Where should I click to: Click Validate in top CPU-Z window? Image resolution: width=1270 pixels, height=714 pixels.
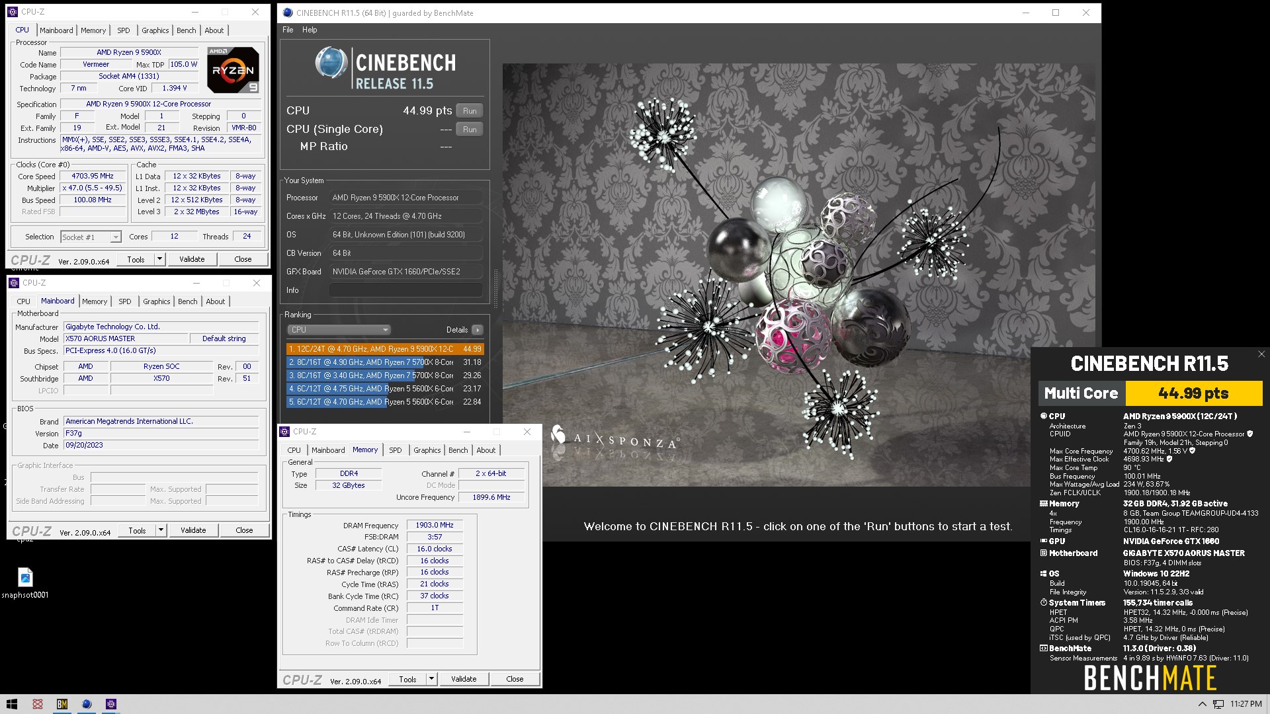click(x=192, y=259)
